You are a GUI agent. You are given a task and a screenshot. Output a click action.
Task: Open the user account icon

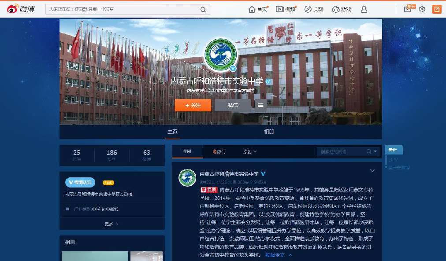point(364,9)
